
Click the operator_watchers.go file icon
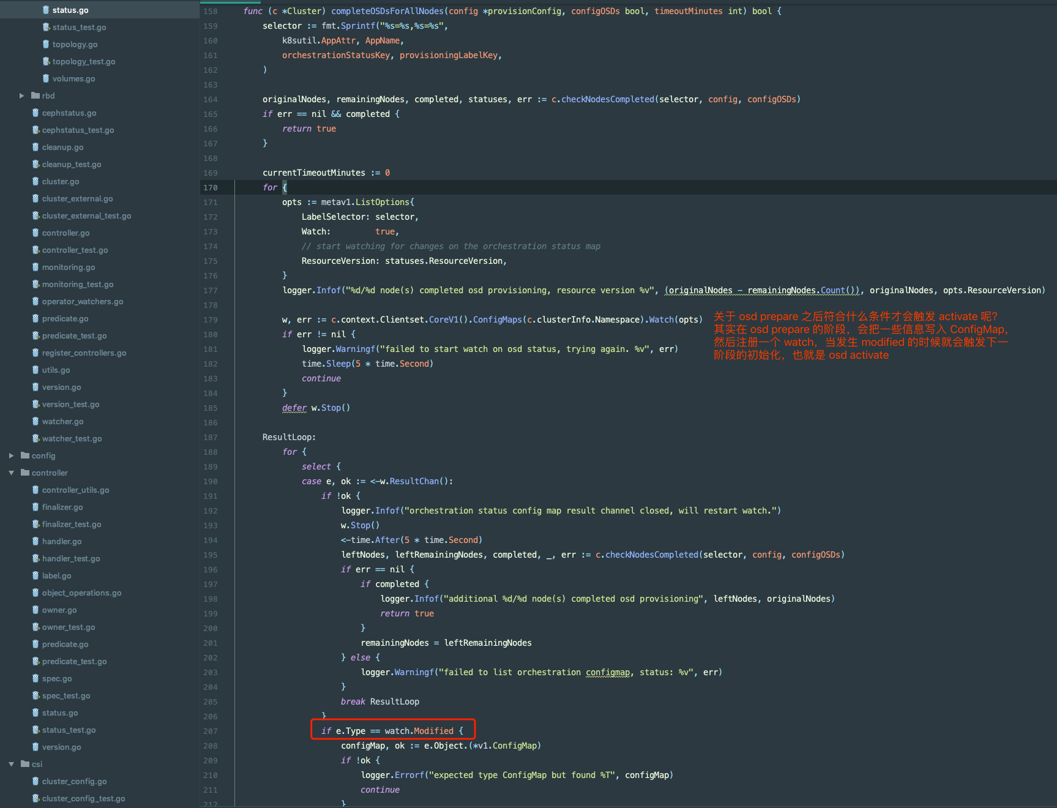pyautogui.click(x=35, y=301)
